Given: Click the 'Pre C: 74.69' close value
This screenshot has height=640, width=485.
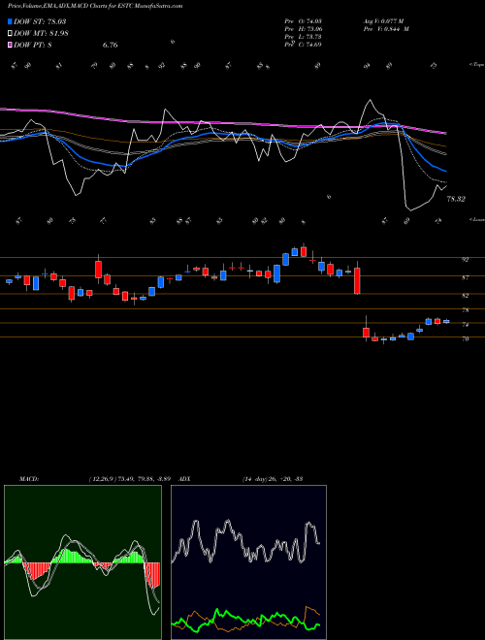Looking at the screenshot, I should 303,44.
